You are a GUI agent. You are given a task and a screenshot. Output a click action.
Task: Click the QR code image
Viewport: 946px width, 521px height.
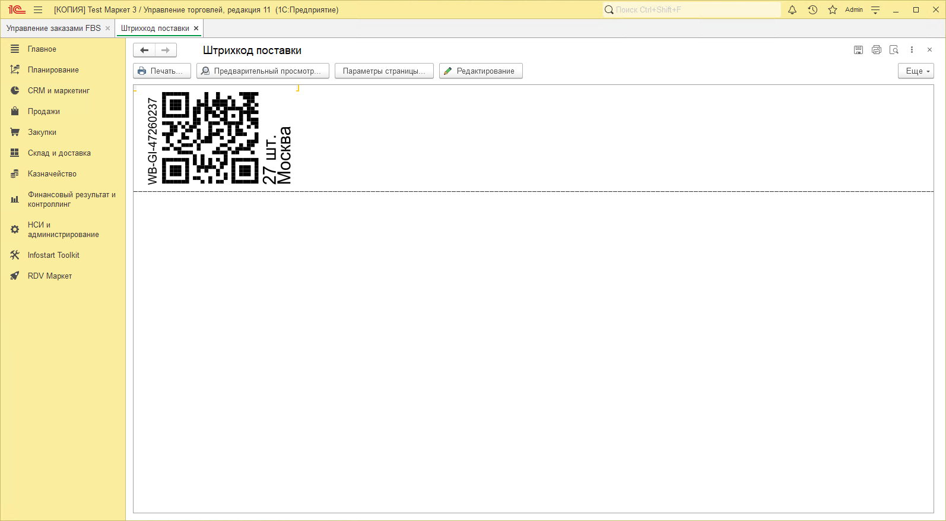210,138
